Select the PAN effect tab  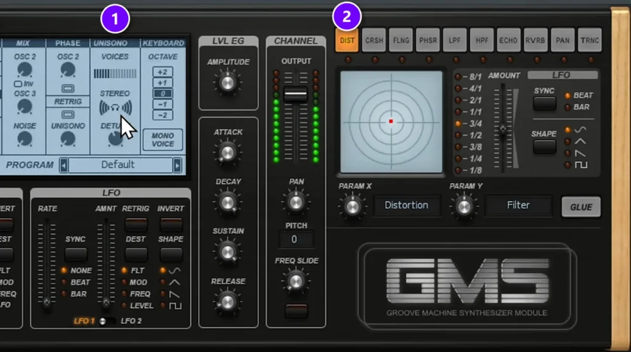(563, 40)
